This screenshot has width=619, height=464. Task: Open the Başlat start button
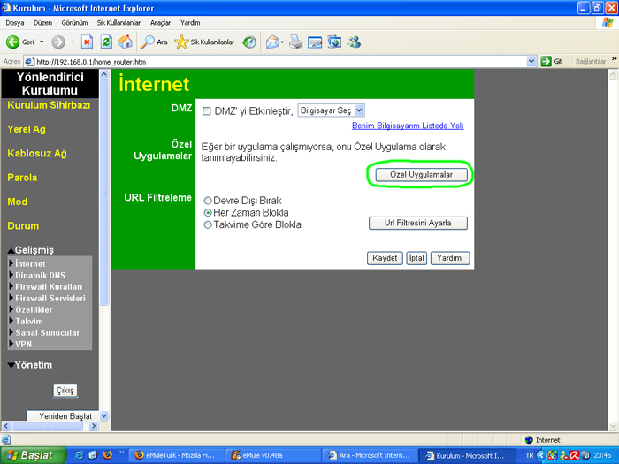point(33,455)
